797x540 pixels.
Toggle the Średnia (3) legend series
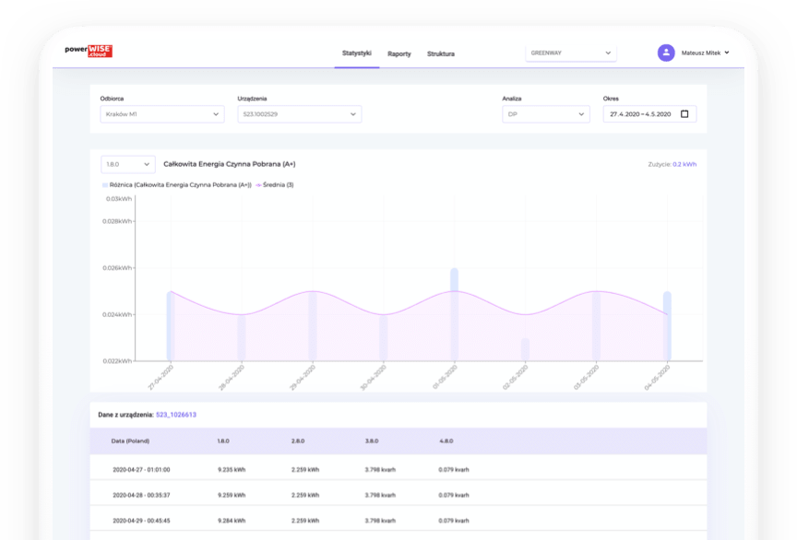[x=275, y=185]
